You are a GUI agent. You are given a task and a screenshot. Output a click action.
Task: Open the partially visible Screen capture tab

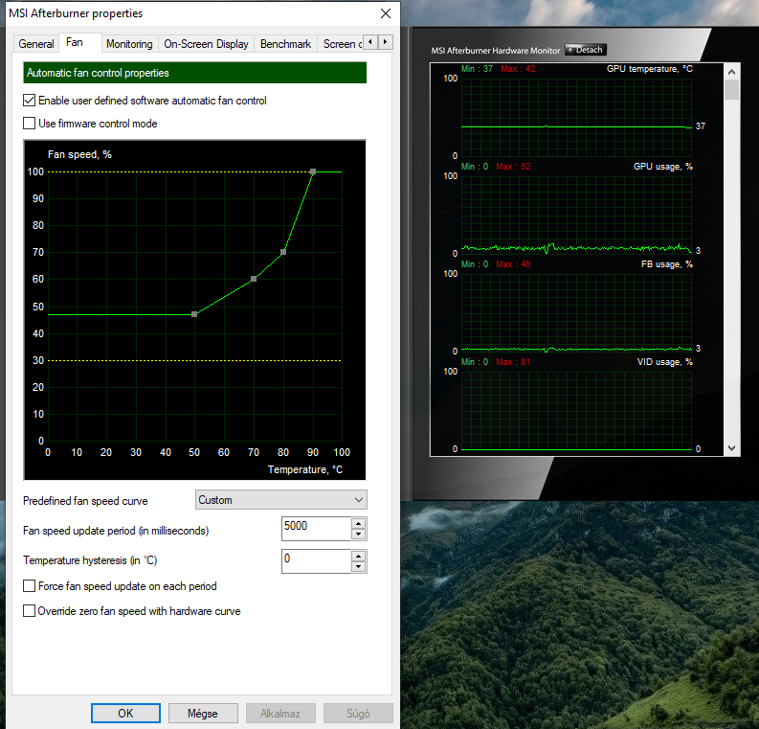point(341,44)
